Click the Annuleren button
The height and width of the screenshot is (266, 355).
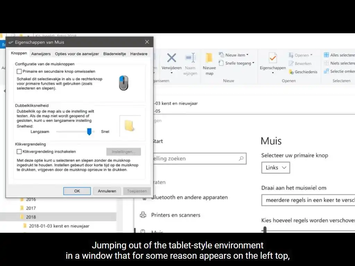pos(107,191)
